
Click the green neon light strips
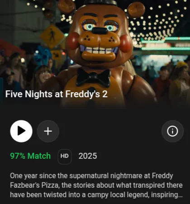[x=166, y=44]
